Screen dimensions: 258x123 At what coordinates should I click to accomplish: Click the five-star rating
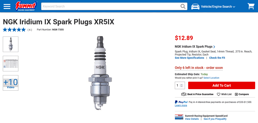coord(14,30)
